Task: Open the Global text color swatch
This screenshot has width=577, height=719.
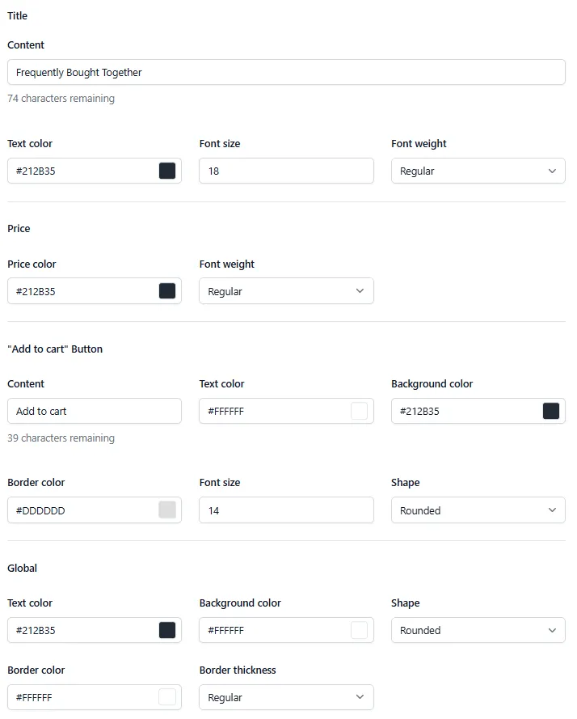Action: click(166, 630)
